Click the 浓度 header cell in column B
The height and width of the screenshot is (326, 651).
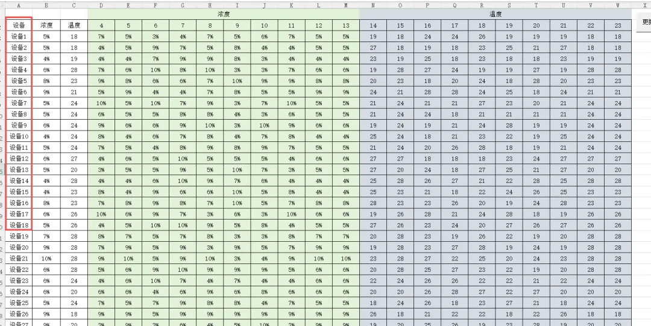coord(46,25)
